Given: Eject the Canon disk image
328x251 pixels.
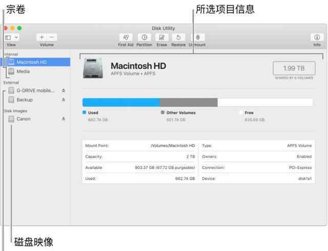Looking at the screenshot, I should point(64,119).
